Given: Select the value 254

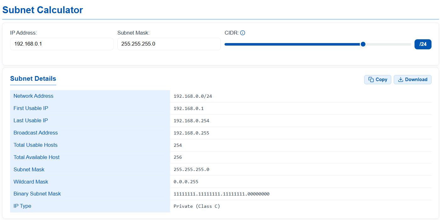Looking at the screenshot, I should 178,145.
